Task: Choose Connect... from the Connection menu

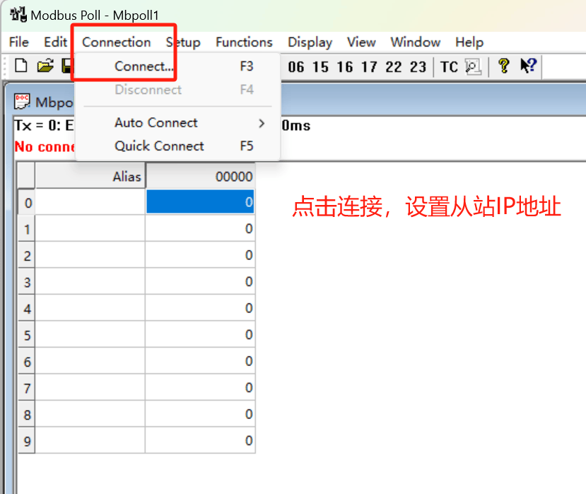Action: [x=177, y=66]
